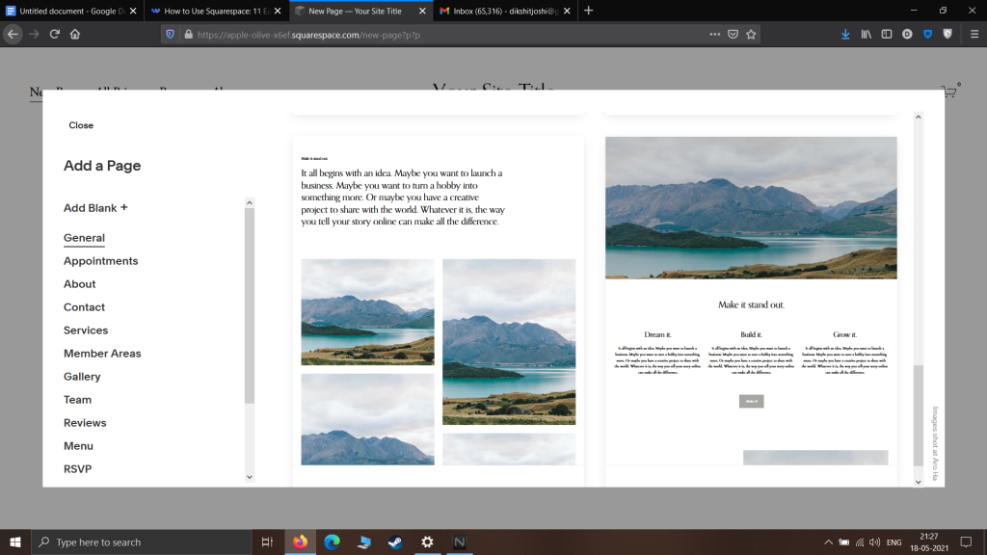
Task: Open the Reviews page category
Action: click(85, 423)
